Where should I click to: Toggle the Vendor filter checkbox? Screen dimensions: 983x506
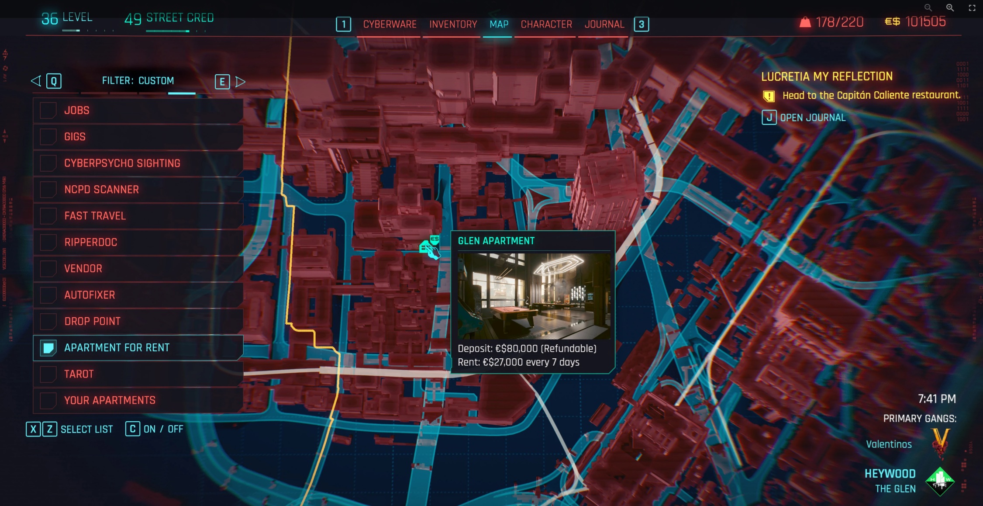pos(48,268)
